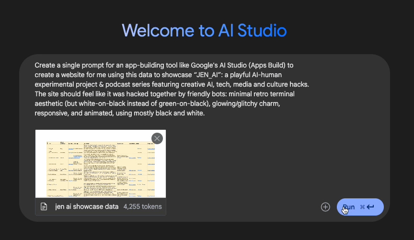
Task: Open the add attachment plus icon
Action: pyautogui.click(x=325, y=207)
